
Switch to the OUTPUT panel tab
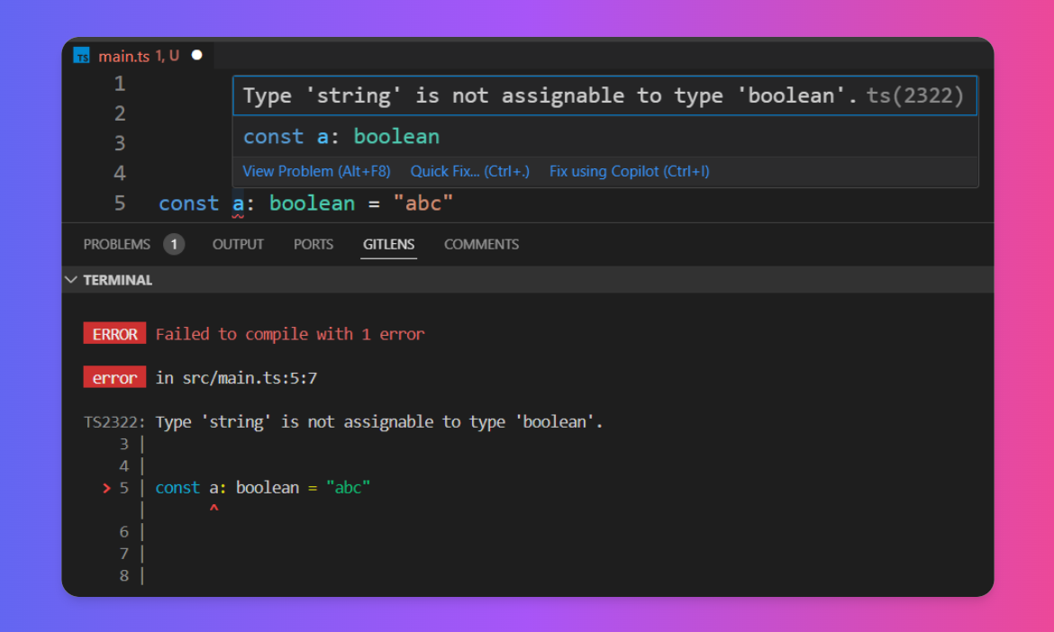tap(238, 245)
